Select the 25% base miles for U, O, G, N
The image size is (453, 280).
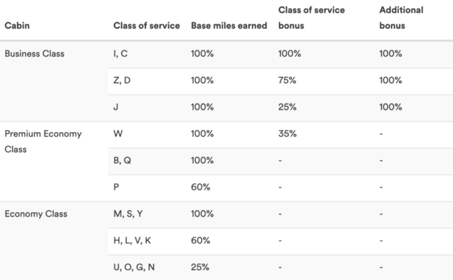pos(200,267)
